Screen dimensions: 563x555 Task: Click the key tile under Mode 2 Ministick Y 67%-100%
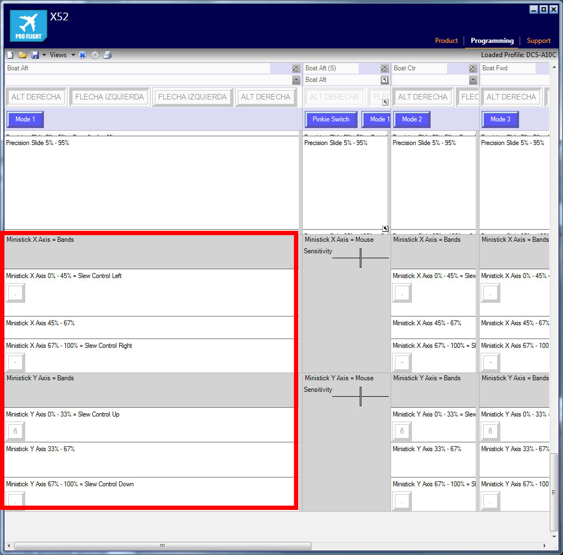(402, 501)
